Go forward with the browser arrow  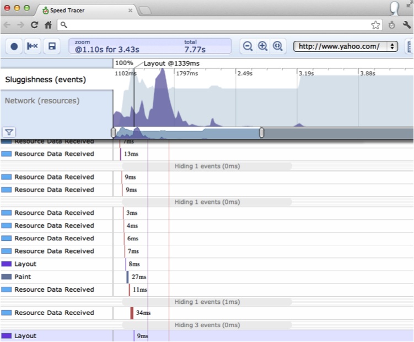click(x=20, y=25)
